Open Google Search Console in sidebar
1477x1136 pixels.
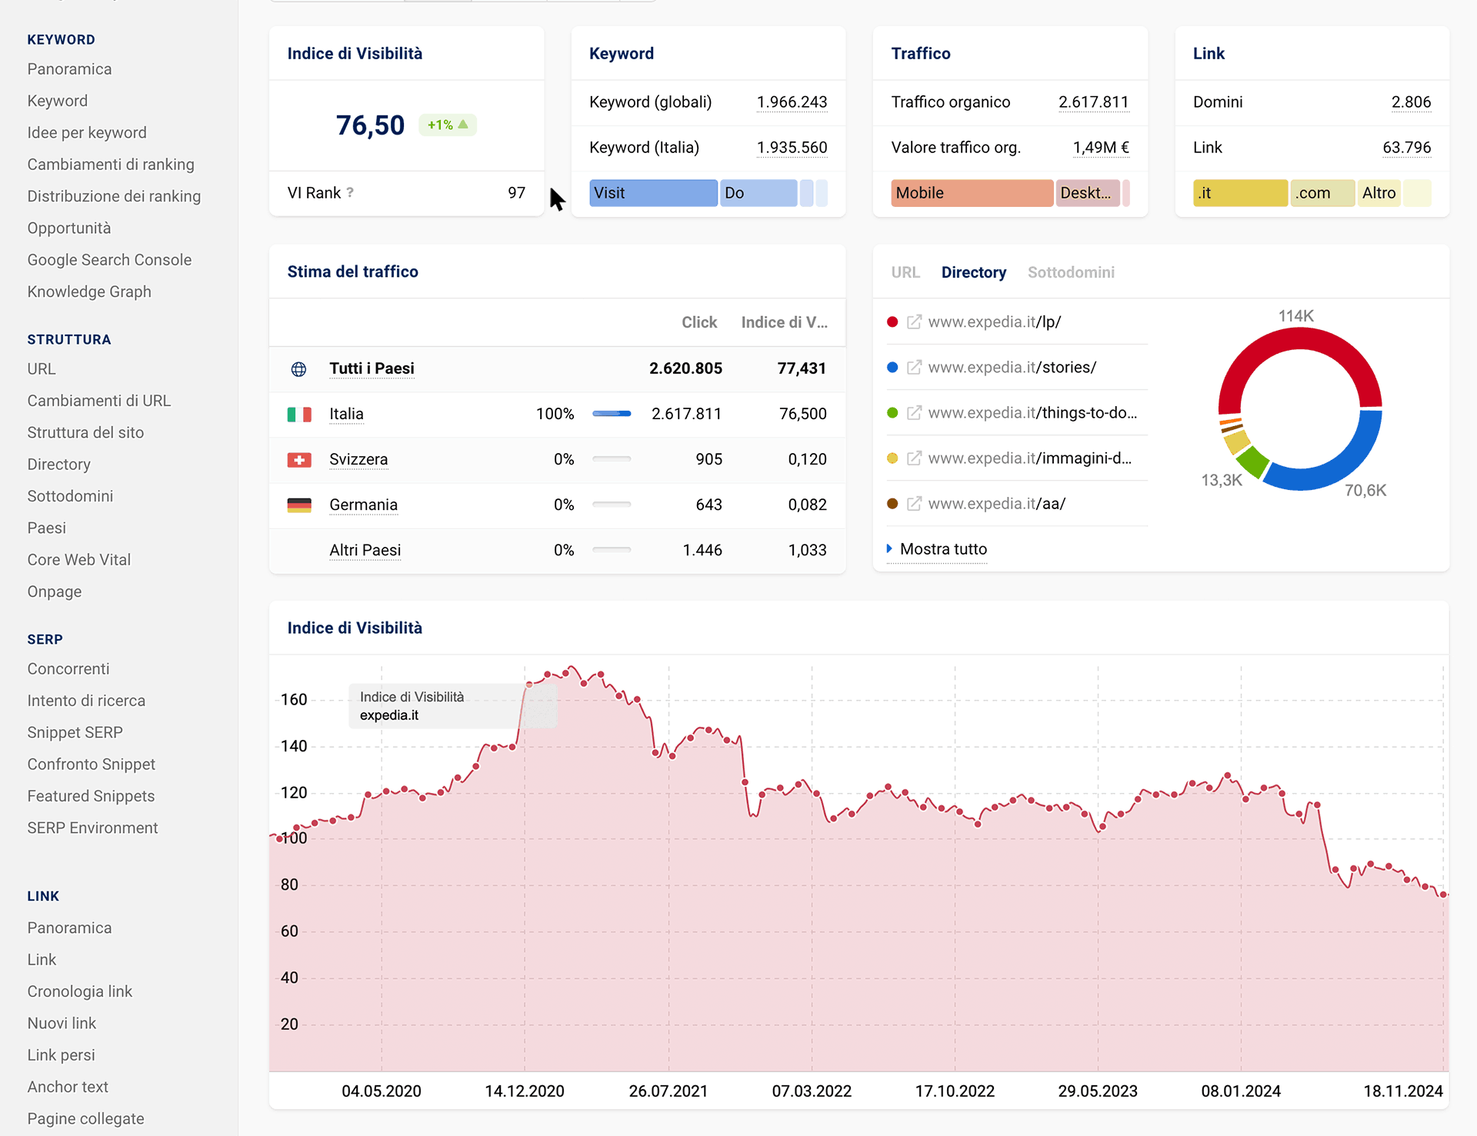[109, 260]
